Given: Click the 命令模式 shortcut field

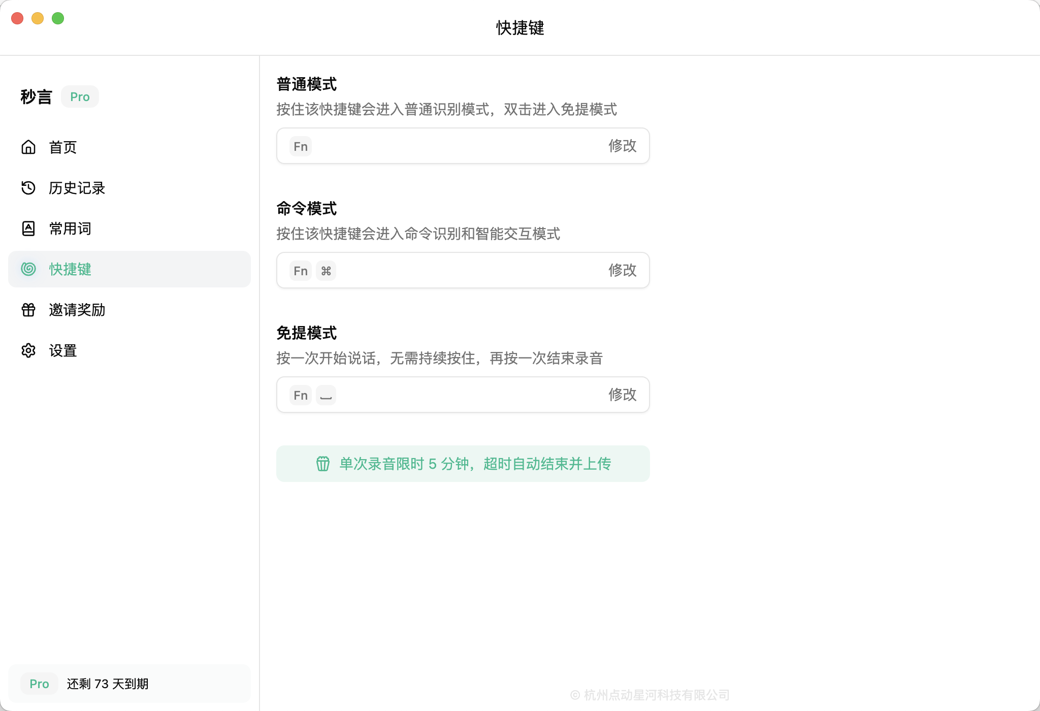Looking at the screenshot, I should [463, 270].
